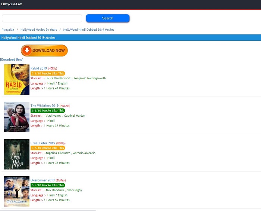Open HollyWood Hindi Dubbed 2019 Movies breadcrumb

coord(89,30)
